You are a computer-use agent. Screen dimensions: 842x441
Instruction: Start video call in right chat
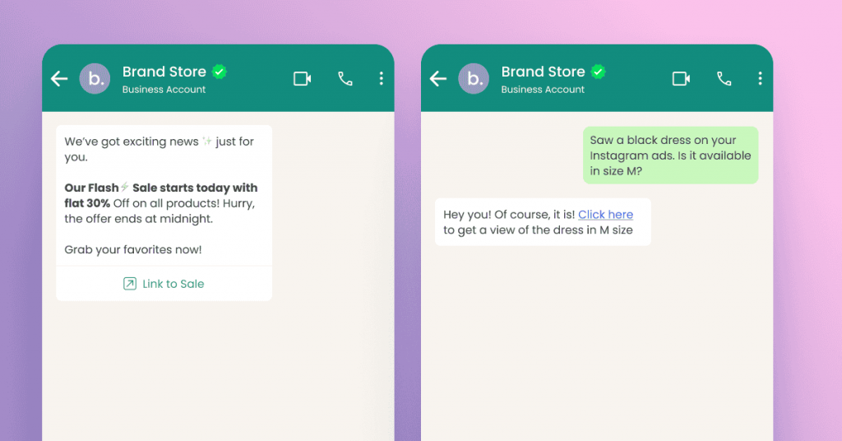click(682, 79)
